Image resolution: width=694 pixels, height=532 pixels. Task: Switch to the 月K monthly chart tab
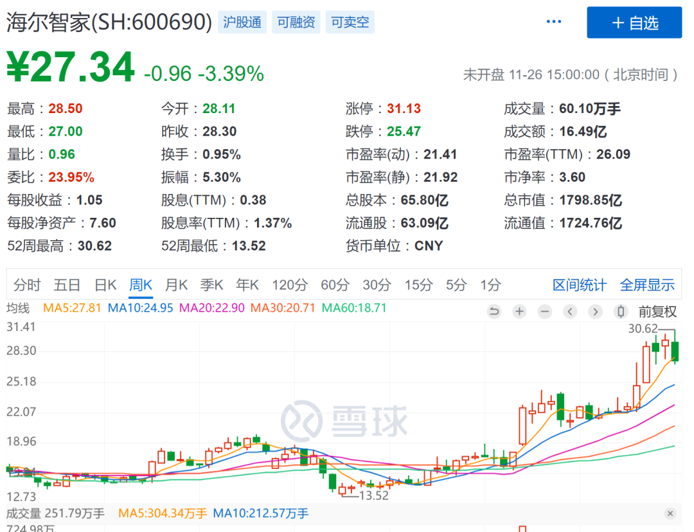(x=175, y=285)
